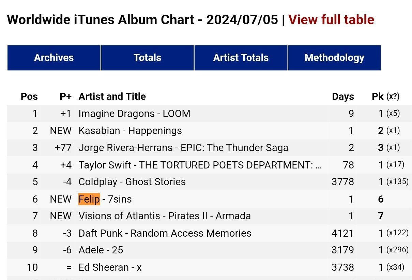Click the Coldplay - Ghost Stories entry
This screenshot has height=280, width=412.
point(132,182)
